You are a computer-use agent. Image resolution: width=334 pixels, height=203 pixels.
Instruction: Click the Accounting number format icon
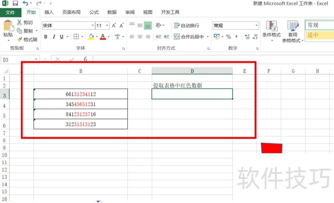[x=217, y=37]
